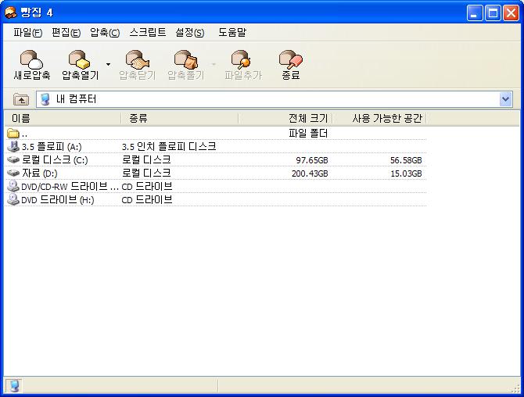Viewport: 524px width, 397px height.
Task: Click the '파일 폴더' cell
Action: (x=308, y=133)
